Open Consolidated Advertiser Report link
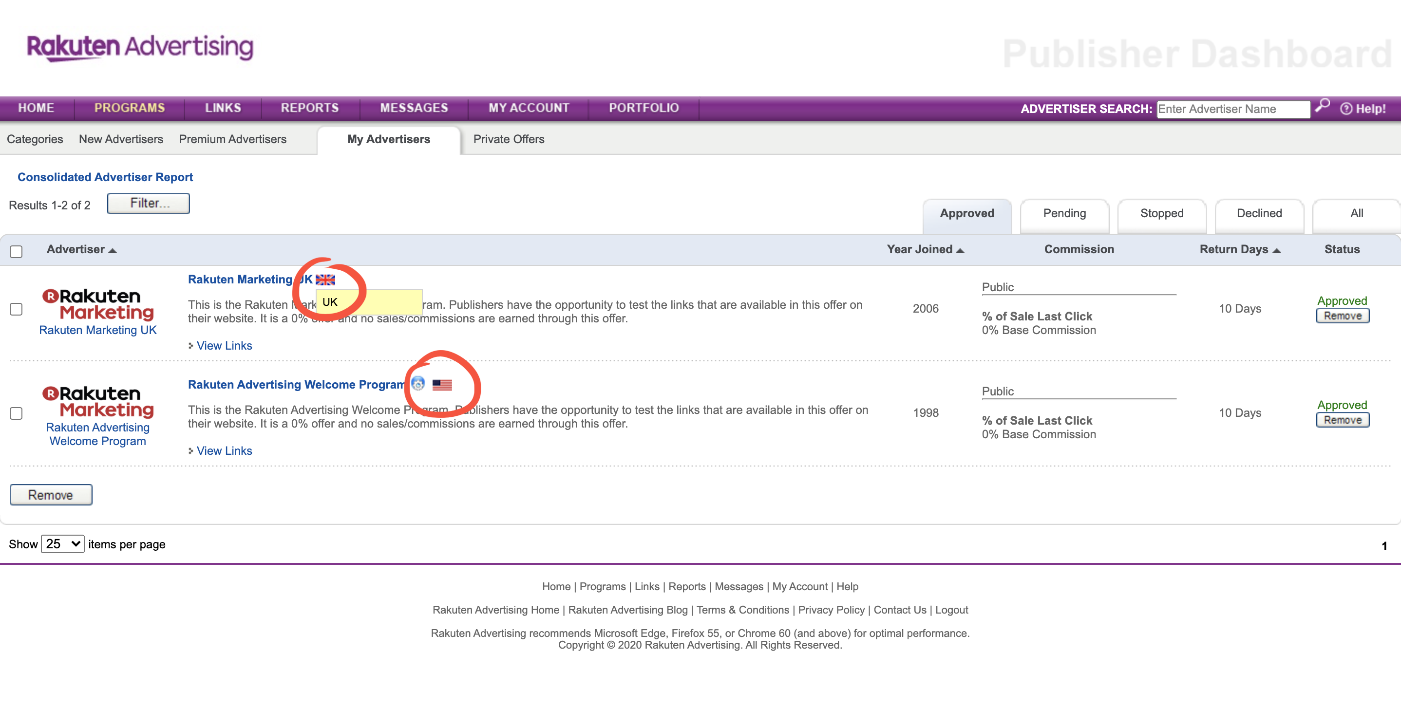The image size is (1401, 709). (x=105, y=177)
